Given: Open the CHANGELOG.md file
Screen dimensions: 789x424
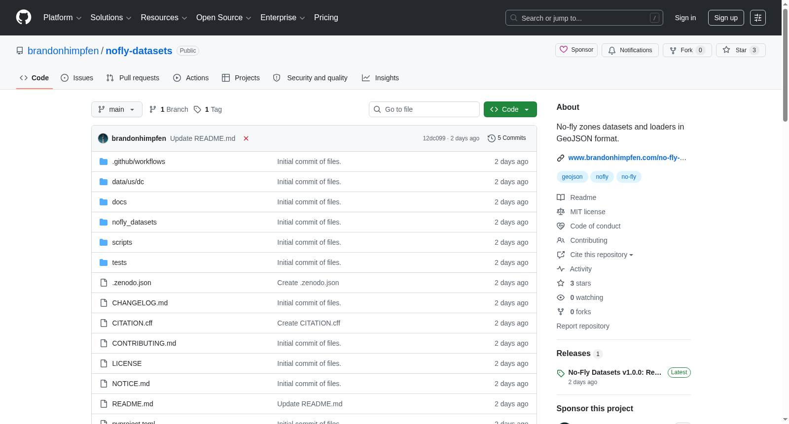Looking at the screenshot, I should [140, 303].
